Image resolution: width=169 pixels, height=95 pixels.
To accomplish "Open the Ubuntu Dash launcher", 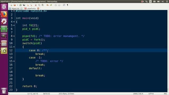I will pyautogui.click(x=4, y=7).
